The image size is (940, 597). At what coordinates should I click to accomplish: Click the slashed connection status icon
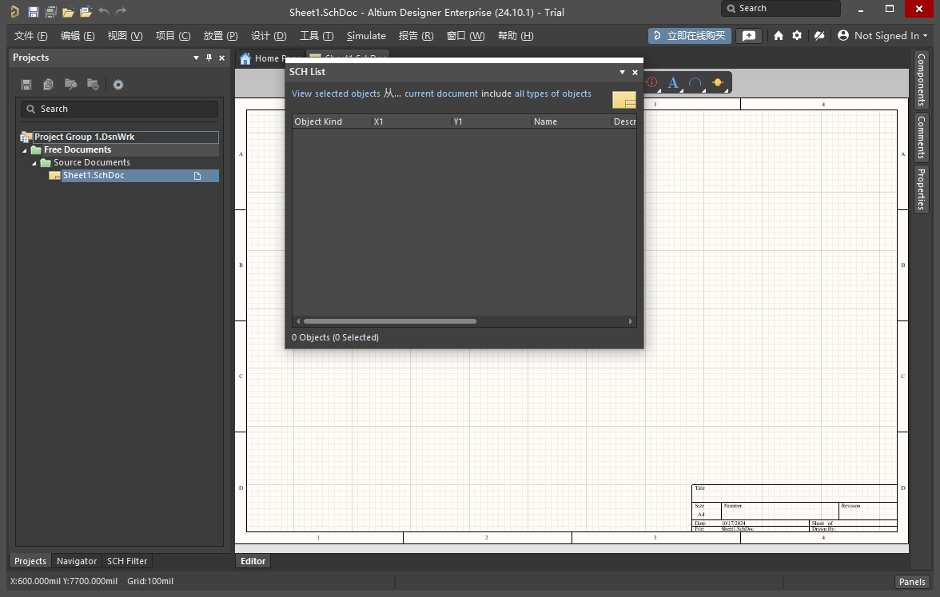[x=819, y=35]
